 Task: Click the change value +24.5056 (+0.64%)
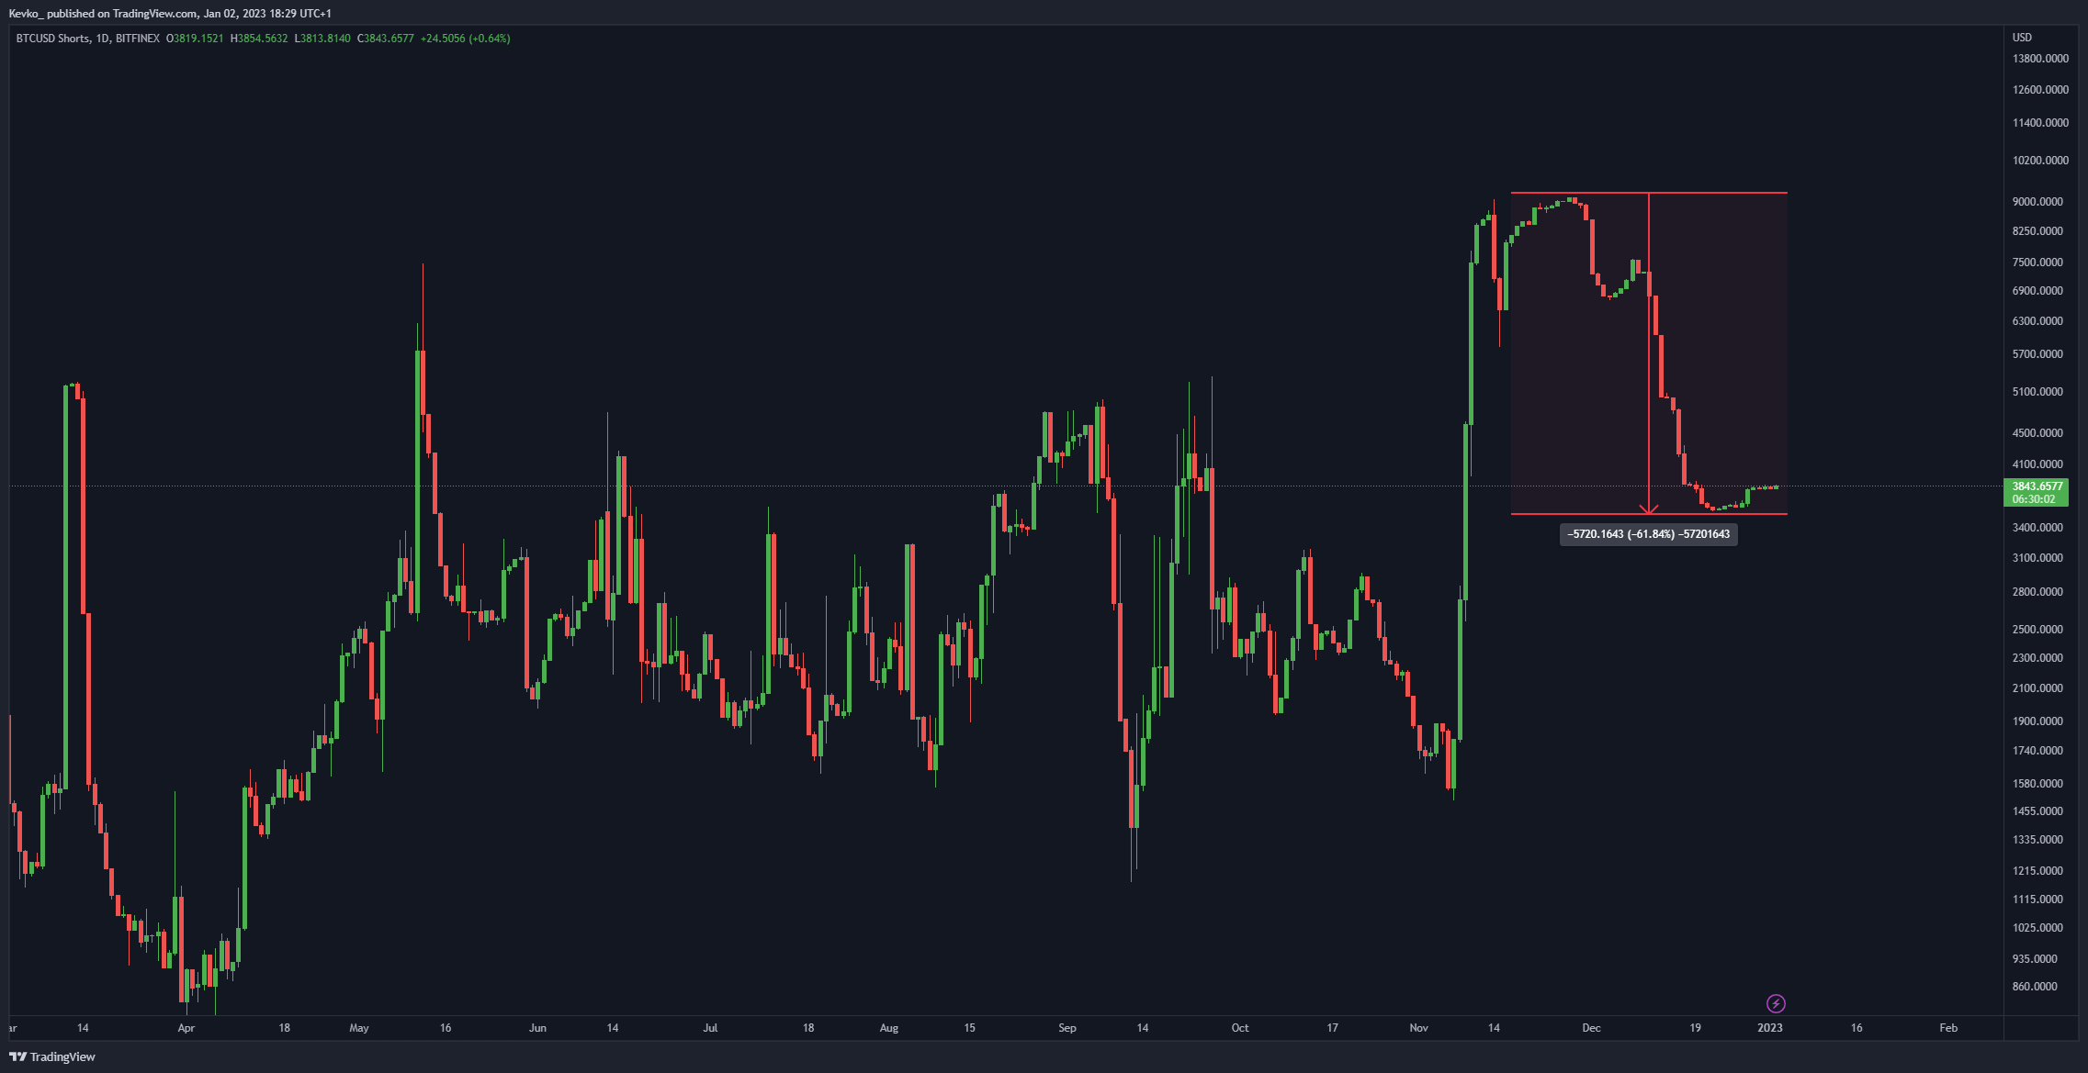click(466, 39)
